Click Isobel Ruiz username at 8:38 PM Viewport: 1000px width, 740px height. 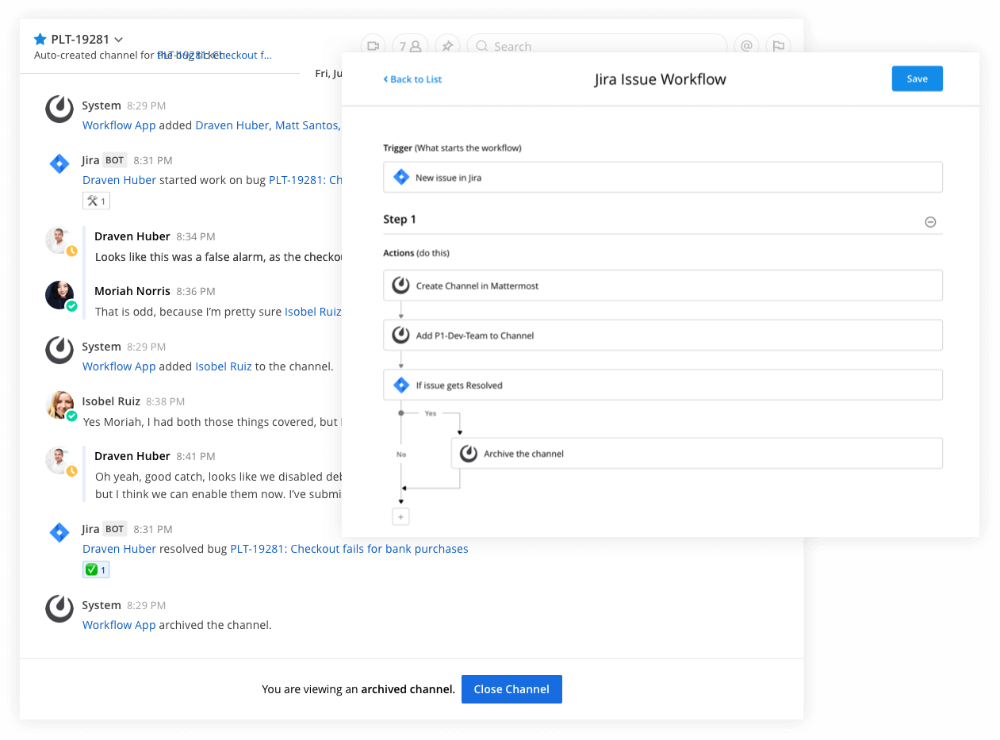coord(111,401)
